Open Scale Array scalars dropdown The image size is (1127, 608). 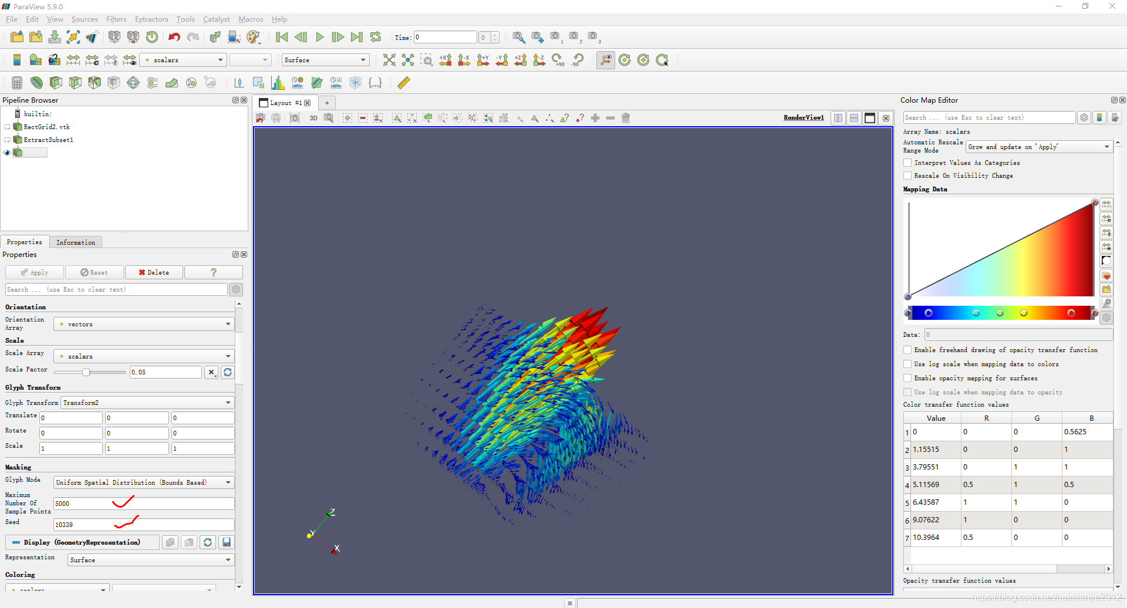pyautogui.click(x=144, y=356)
